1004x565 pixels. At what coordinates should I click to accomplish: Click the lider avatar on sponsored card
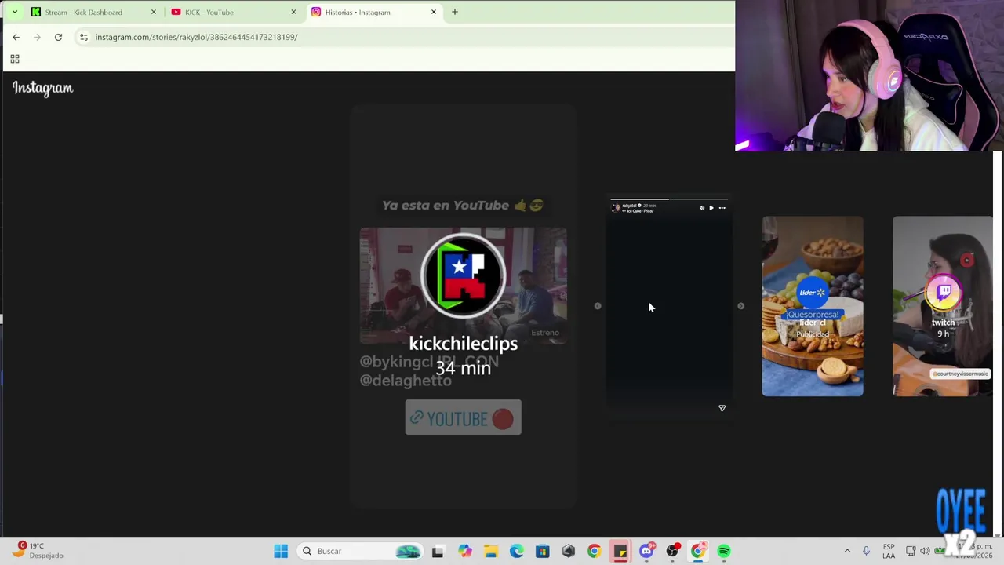click(x=812, y=293)
